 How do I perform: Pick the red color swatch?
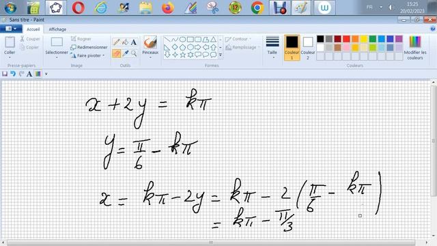(346, 39)
